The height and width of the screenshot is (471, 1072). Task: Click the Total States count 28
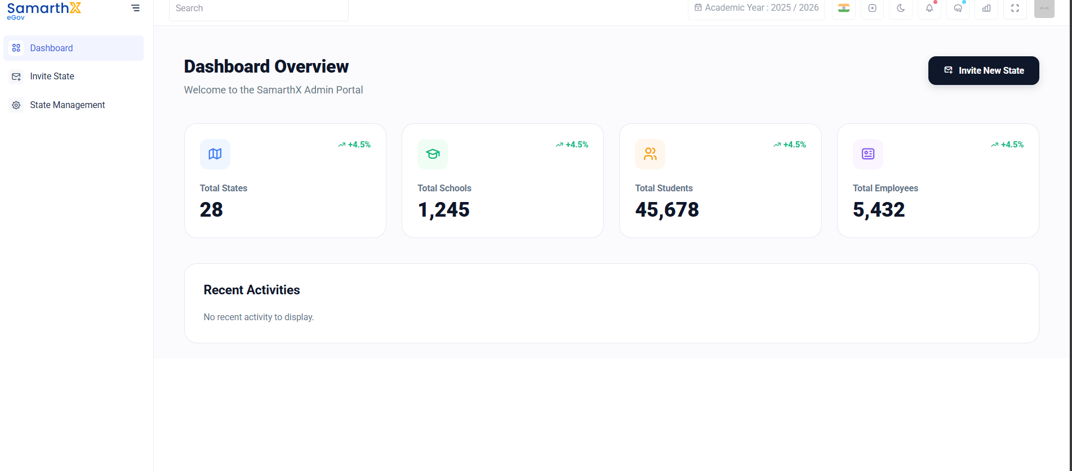(211, 210)
